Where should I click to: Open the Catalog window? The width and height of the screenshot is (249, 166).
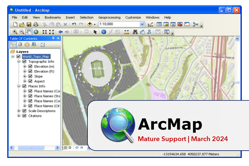(166, 25)
